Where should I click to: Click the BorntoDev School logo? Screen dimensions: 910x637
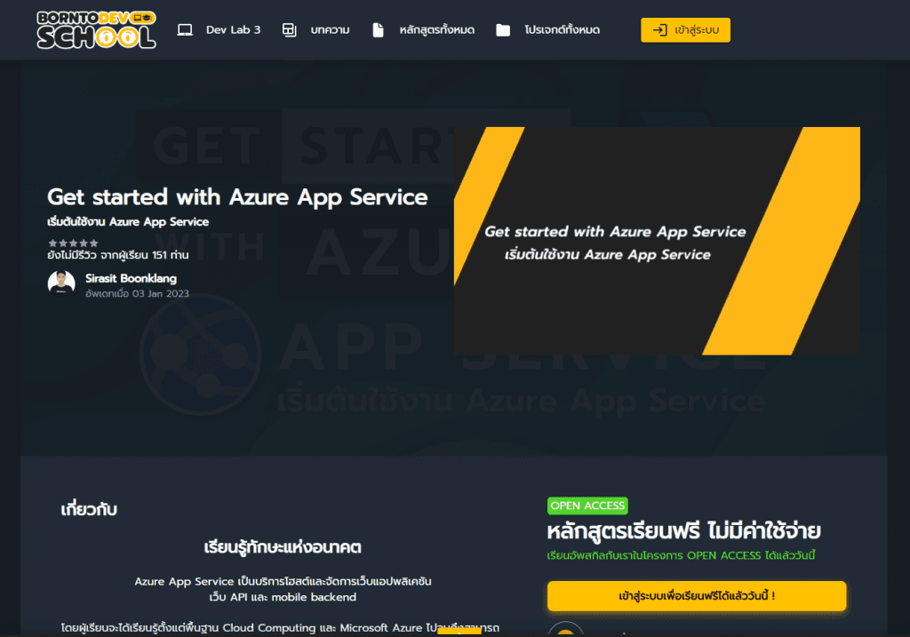click(x=96, y=29)
